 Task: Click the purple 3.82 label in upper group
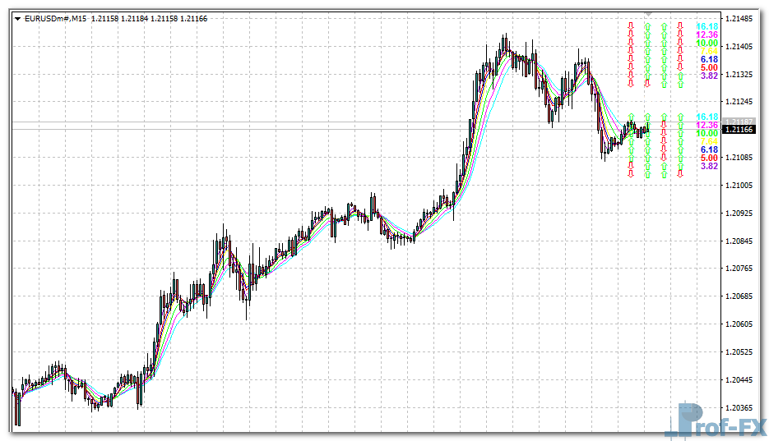(x=708, y=76)
